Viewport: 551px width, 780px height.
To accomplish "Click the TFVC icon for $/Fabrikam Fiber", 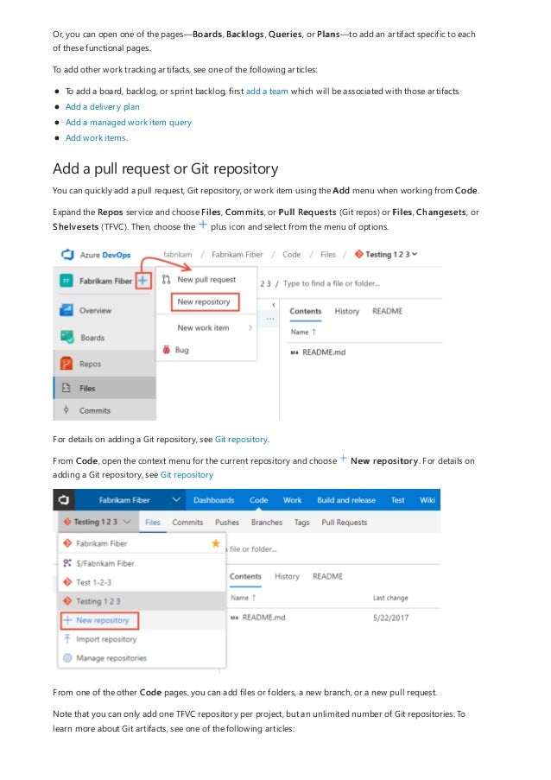I will pyautogui.click(x=67, y=563).
